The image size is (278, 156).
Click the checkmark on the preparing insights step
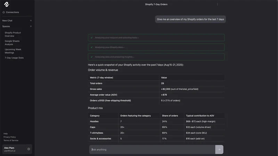point(91,57)
